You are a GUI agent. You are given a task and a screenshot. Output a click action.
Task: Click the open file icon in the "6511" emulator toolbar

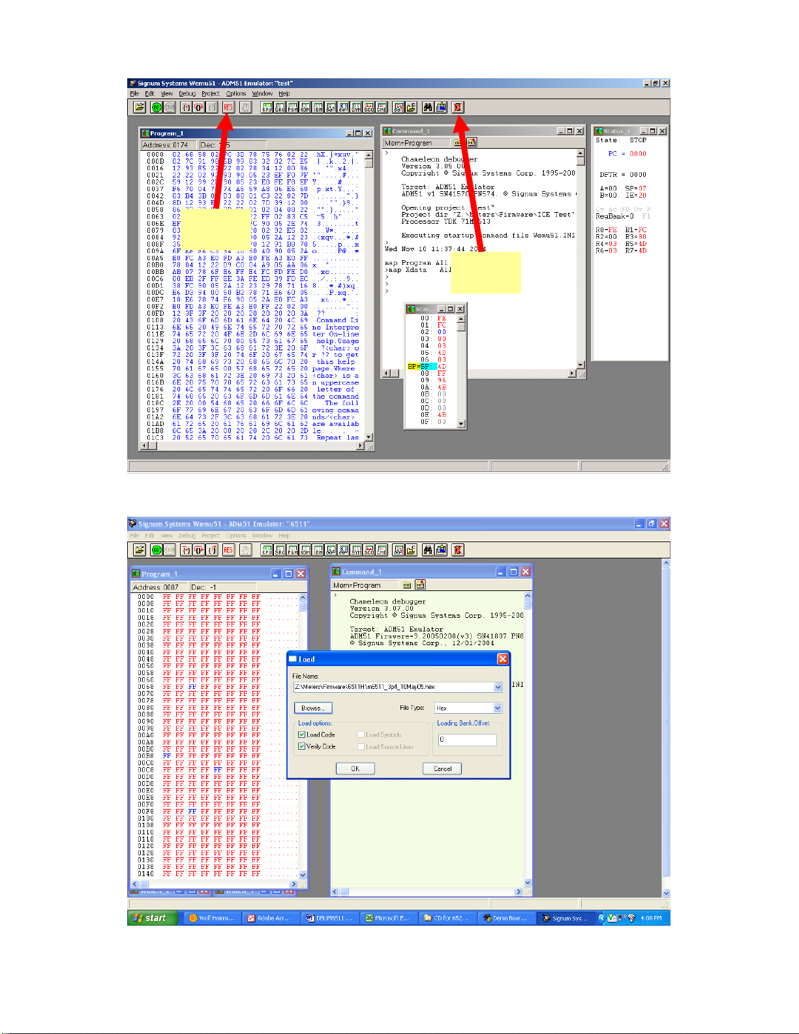point(140,550)
